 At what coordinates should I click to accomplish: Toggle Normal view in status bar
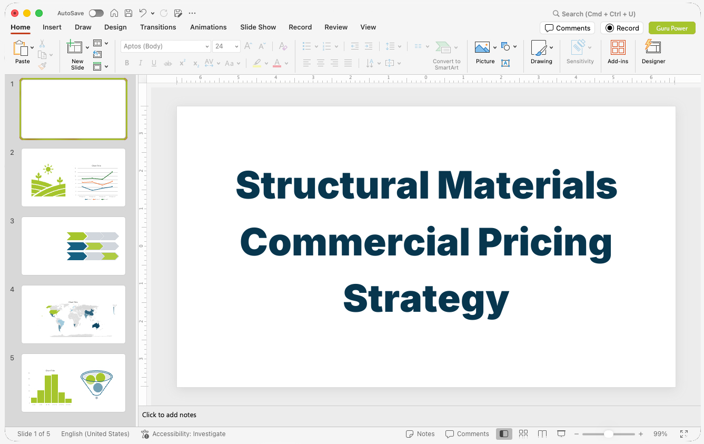[504, 433]
